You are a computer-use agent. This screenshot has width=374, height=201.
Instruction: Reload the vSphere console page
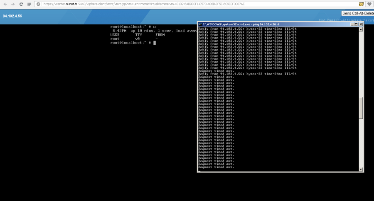pos(21,4)
